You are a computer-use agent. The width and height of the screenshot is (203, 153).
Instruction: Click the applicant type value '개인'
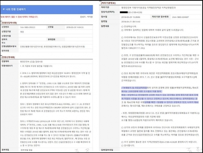(22, 32)
